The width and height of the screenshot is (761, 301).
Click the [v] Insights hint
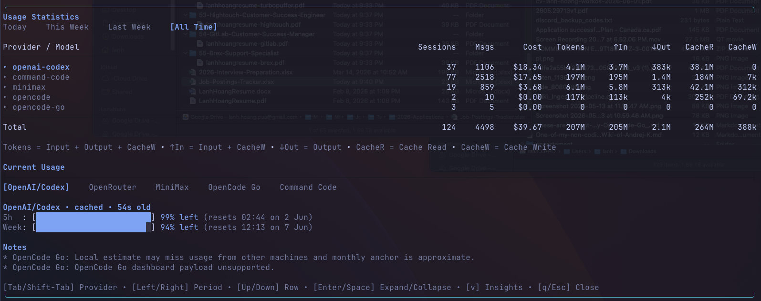click(x=494, y=288)
